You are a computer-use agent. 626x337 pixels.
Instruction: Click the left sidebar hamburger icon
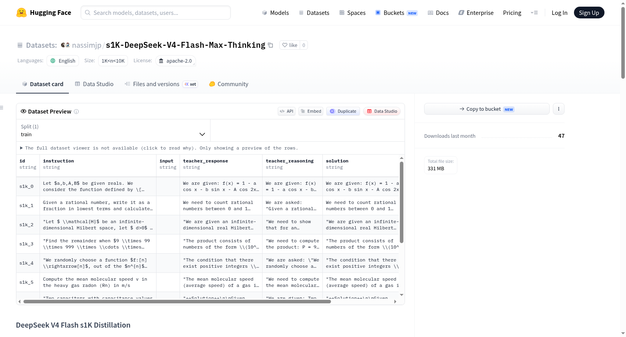coord(2,108)
